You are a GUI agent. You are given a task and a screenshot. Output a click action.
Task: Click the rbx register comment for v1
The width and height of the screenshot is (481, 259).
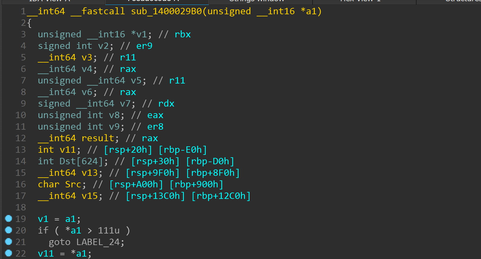click(x=182, y=35)
